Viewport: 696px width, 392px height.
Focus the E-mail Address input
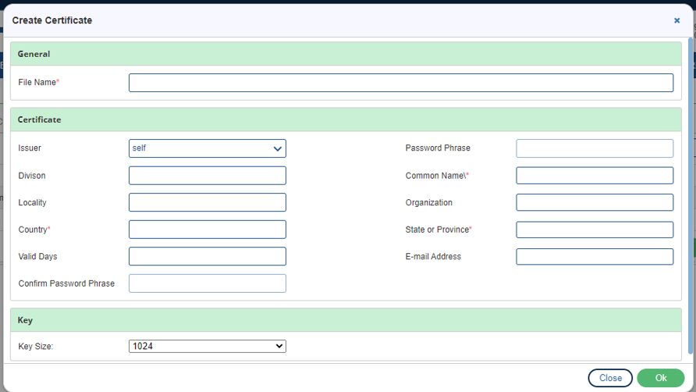595,256
